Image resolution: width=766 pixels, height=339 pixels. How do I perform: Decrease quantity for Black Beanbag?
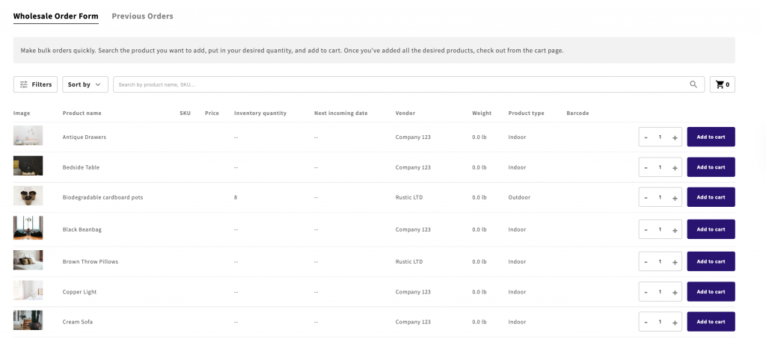pyautogui.click(x=646, y=229)
